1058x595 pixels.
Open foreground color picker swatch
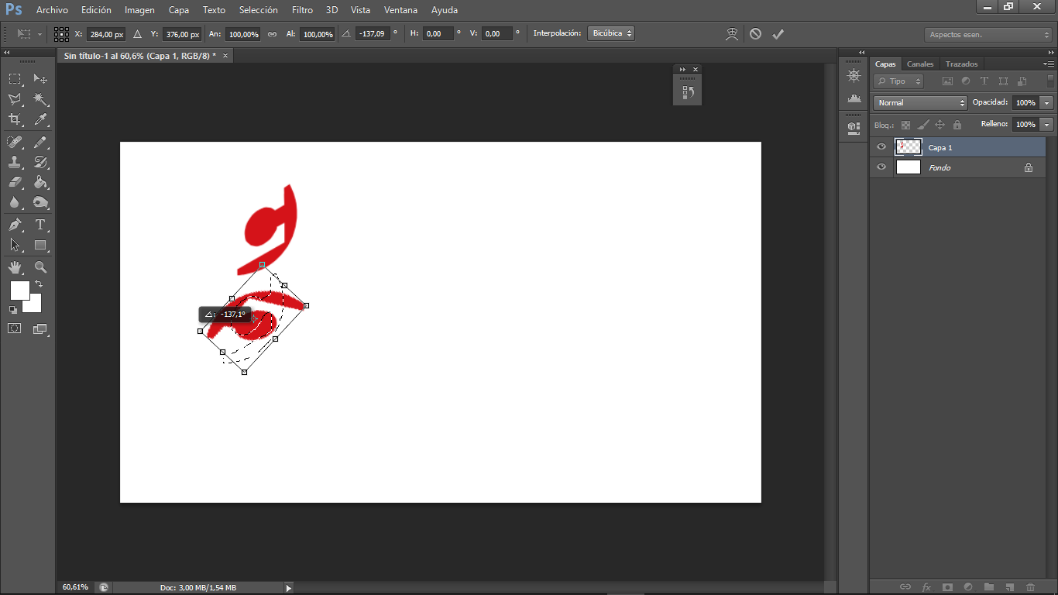(19, 290)
